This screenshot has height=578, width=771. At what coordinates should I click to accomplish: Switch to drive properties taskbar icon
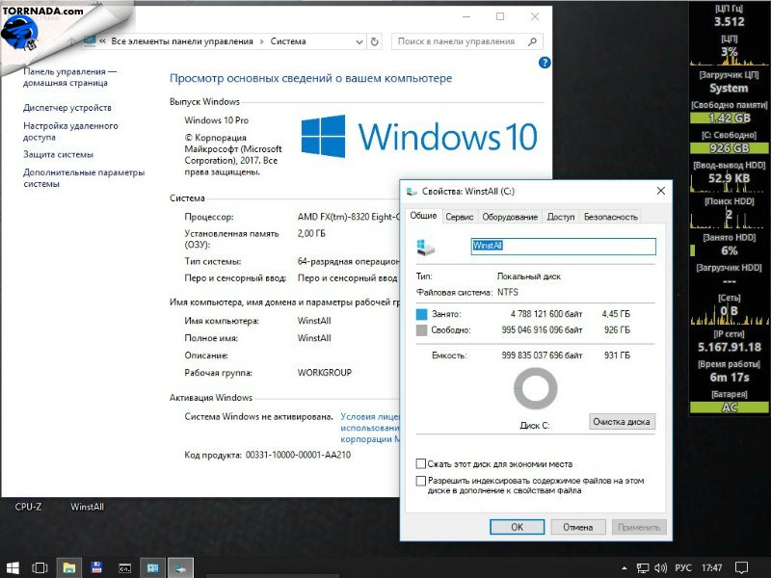click(x=180, y=568)
